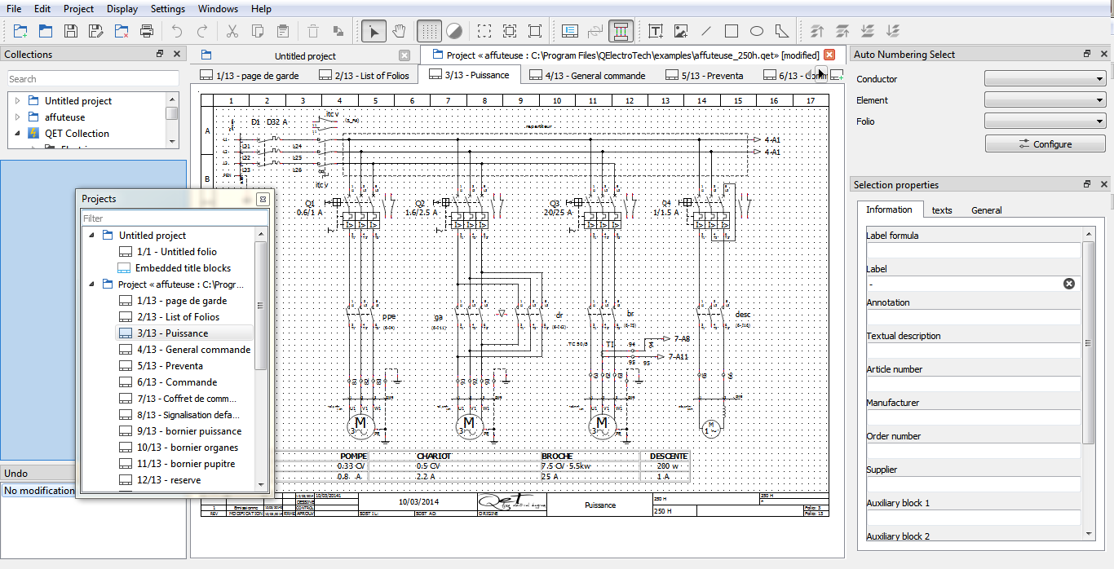1114x569 pixels.
Task: Collapse Project affuteuse in Projects panel
Action: tap(92, 284)
